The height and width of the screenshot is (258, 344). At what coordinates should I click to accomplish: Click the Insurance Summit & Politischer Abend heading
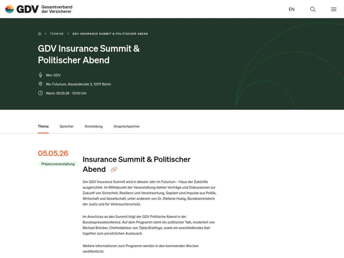pyautogui.click(x=136, y=159)
